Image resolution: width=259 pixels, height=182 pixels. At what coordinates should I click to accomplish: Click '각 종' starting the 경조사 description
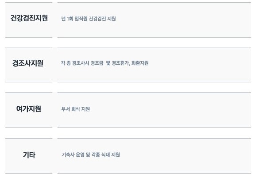pyautogui.click(x=66, y=63)
